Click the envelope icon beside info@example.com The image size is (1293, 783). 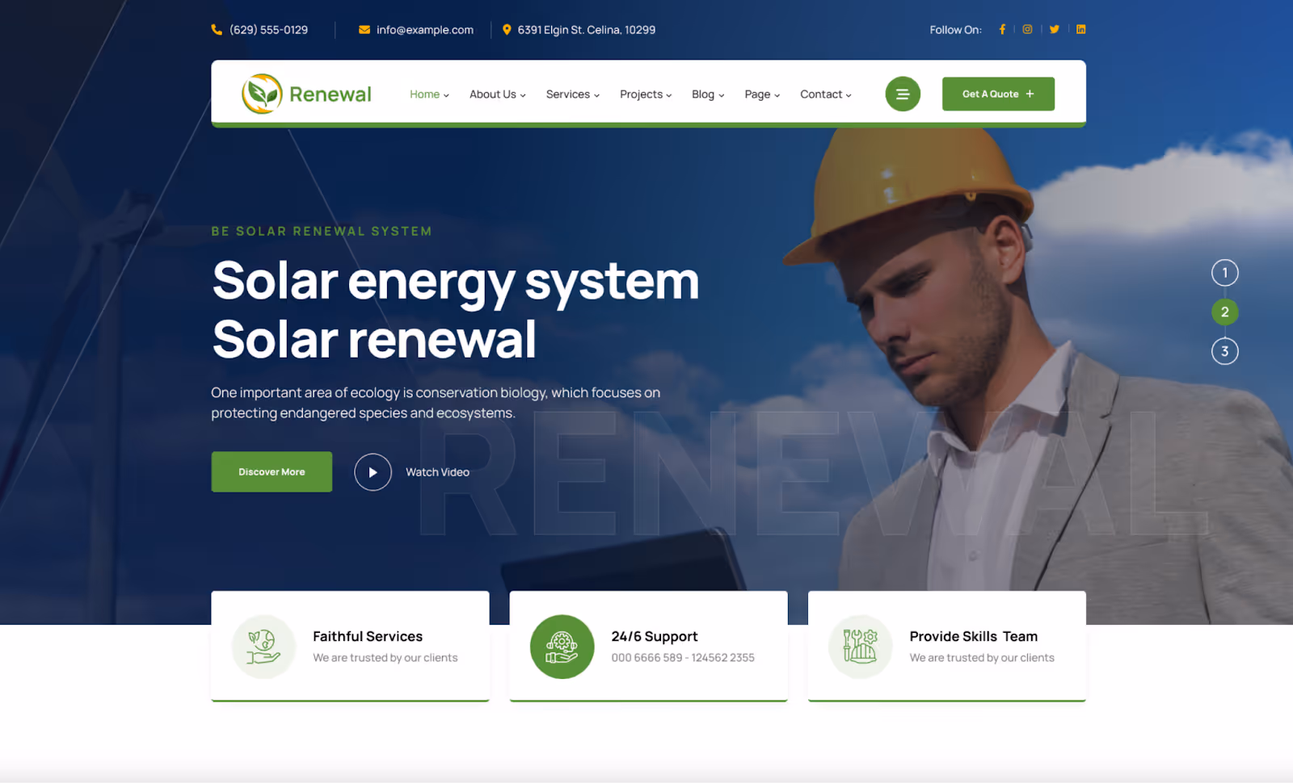point(364,30)
